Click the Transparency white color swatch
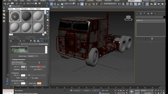 point(23,75)
